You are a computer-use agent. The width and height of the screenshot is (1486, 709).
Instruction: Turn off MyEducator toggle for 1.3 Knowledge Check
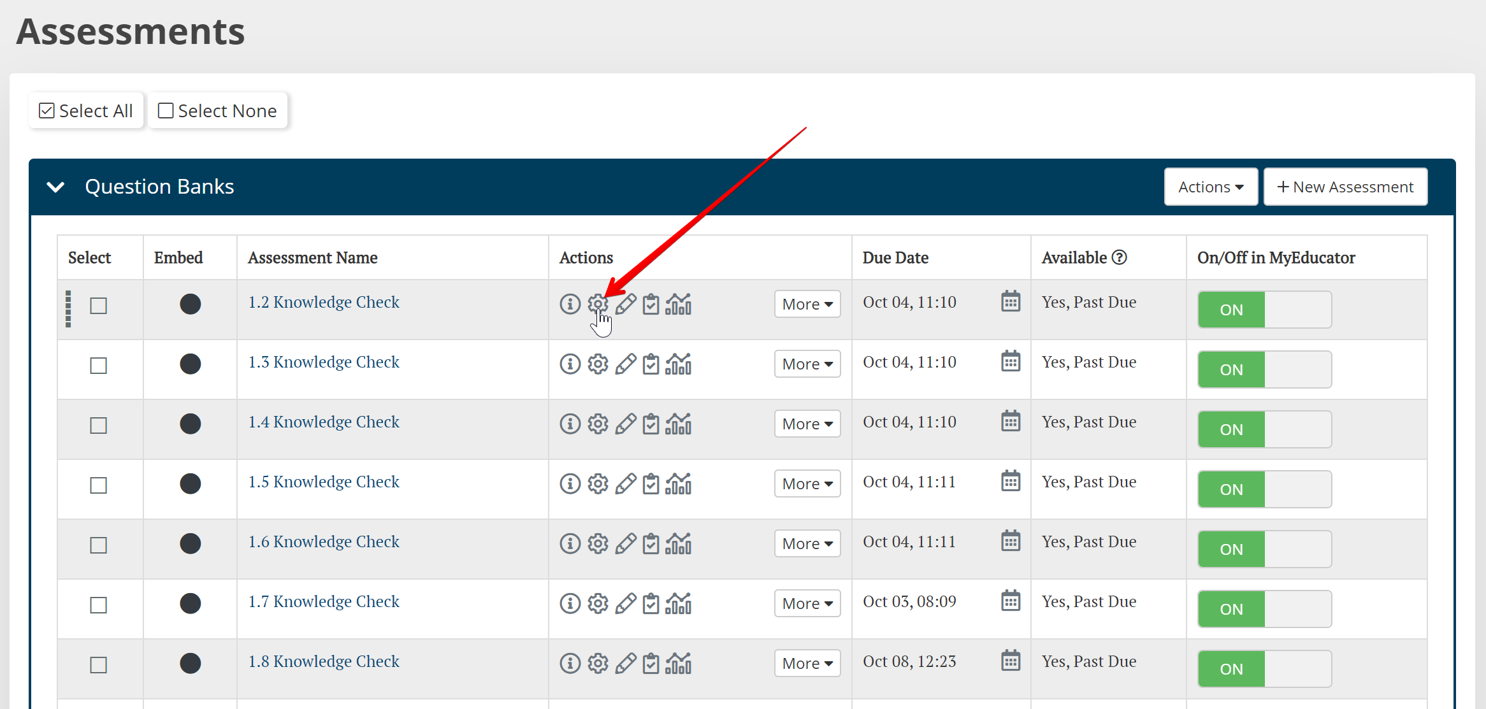point(1264,369)
